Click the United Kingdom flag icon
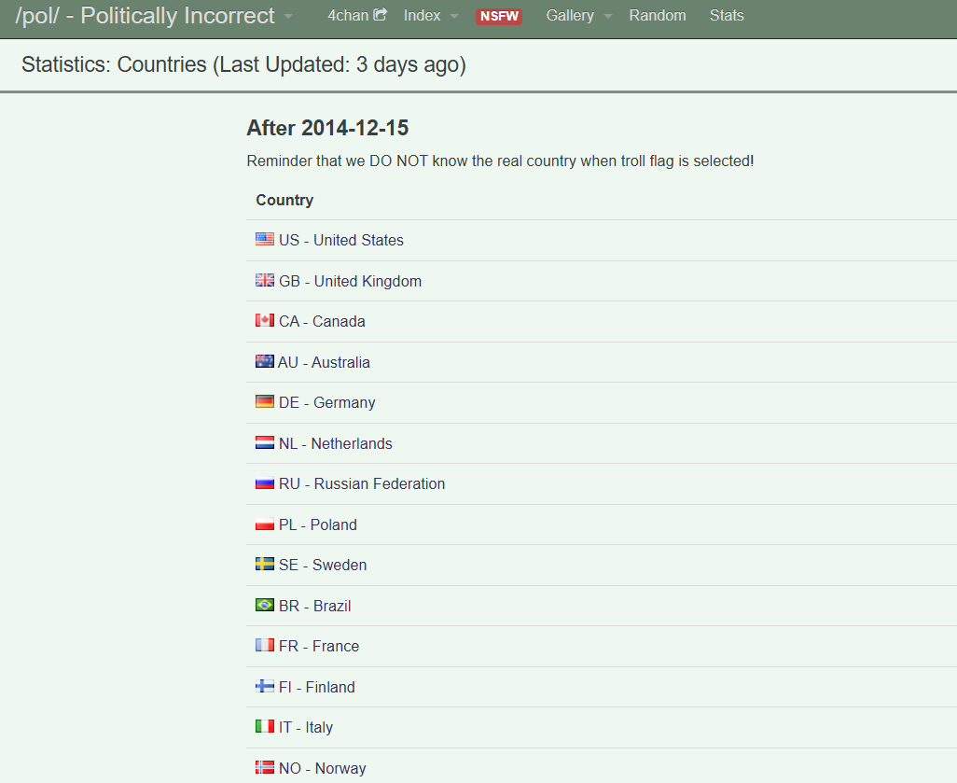 point(264,280)
